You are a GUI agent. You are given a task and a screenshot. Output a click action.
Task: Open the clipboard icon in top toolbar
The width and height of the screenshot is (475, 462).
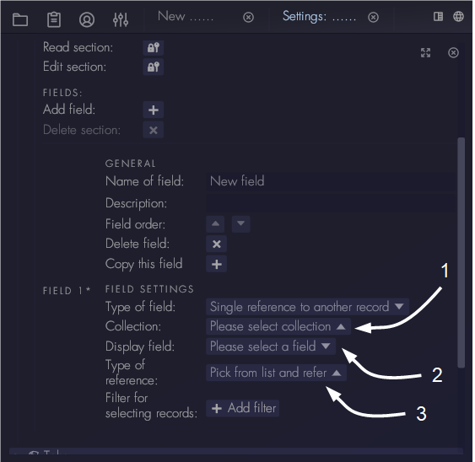click(54, 20)
